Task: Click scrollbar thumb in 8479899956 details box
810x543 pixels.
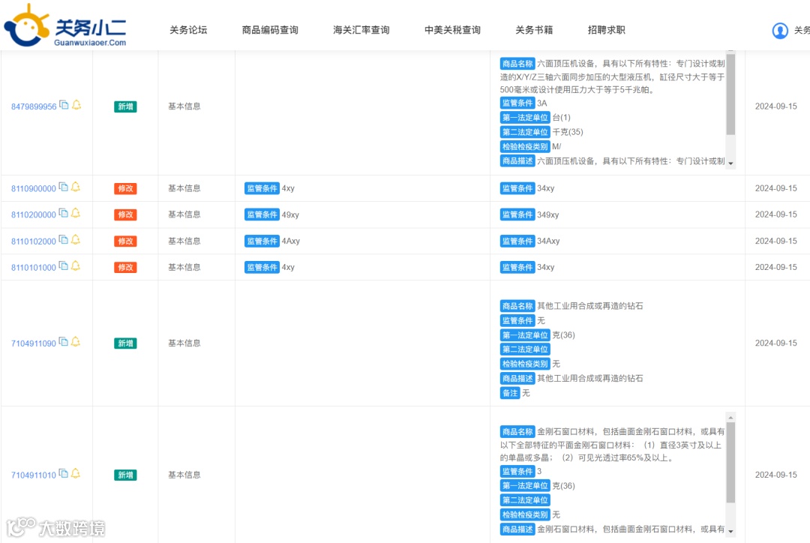Action: click(730, 93)
